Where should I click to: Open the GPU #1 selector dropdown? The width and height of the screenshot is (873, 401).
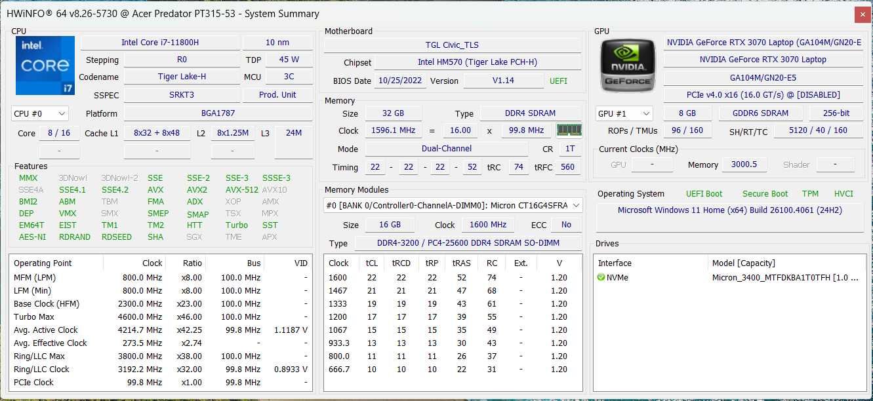tap(624, 113)
